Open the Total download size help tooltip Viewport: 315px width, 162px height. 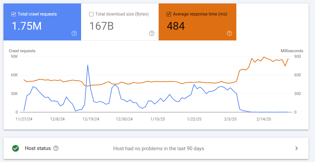tap(152, 33)
